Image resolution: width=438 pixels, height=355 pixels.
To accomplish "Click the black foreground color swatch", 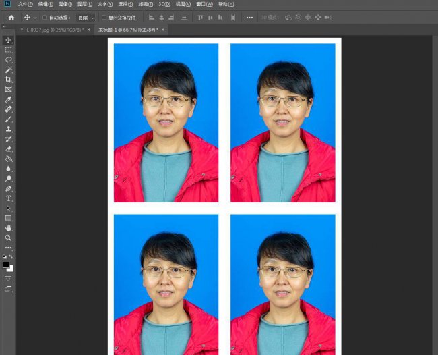I will [x=5, y=264].
